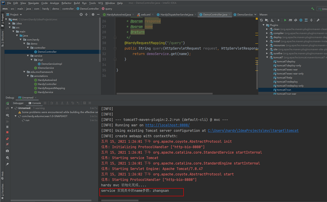This screenshot has height=202, width=327.
Task: Click the console horizontal scrollbar
Action: 120,200
